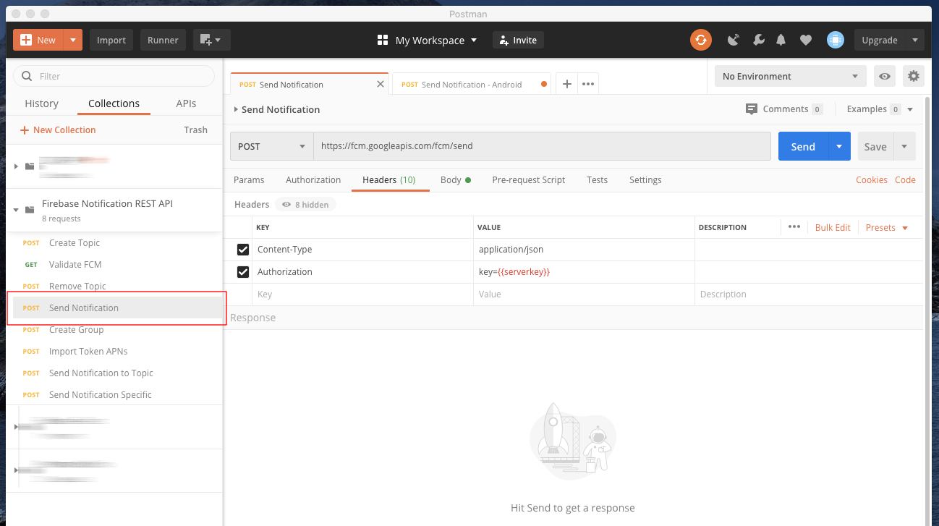Screen dimensions: 939x526
Task: Close the Send Notification tab
Action: 381,84
